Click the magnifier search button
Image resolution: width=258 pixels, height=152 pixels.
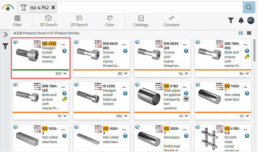[247, 7]
